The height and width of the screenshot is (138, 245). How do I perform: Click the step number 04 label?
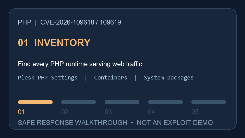point(152,112)
